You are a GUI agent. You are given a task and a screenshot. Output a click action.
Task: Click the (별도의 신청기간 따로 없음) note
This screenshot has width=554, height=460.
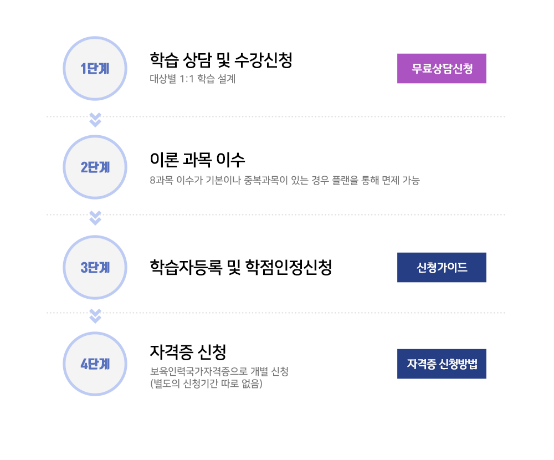(206, 384)
